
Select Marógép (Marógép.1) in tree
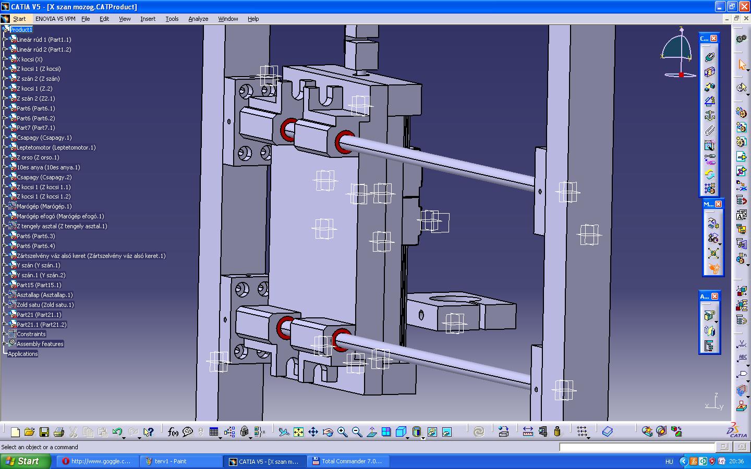pos(44,206)
